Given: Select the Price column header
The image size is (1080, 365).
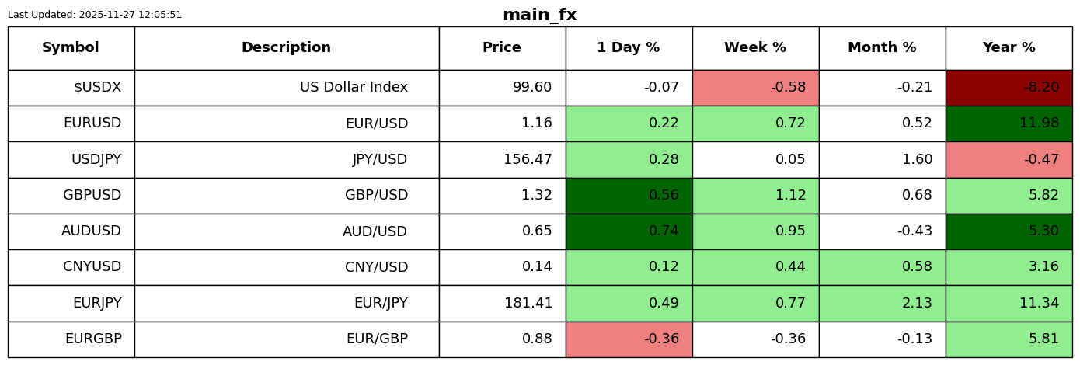Looking at the screenshot, I should [x=502, y=48].
